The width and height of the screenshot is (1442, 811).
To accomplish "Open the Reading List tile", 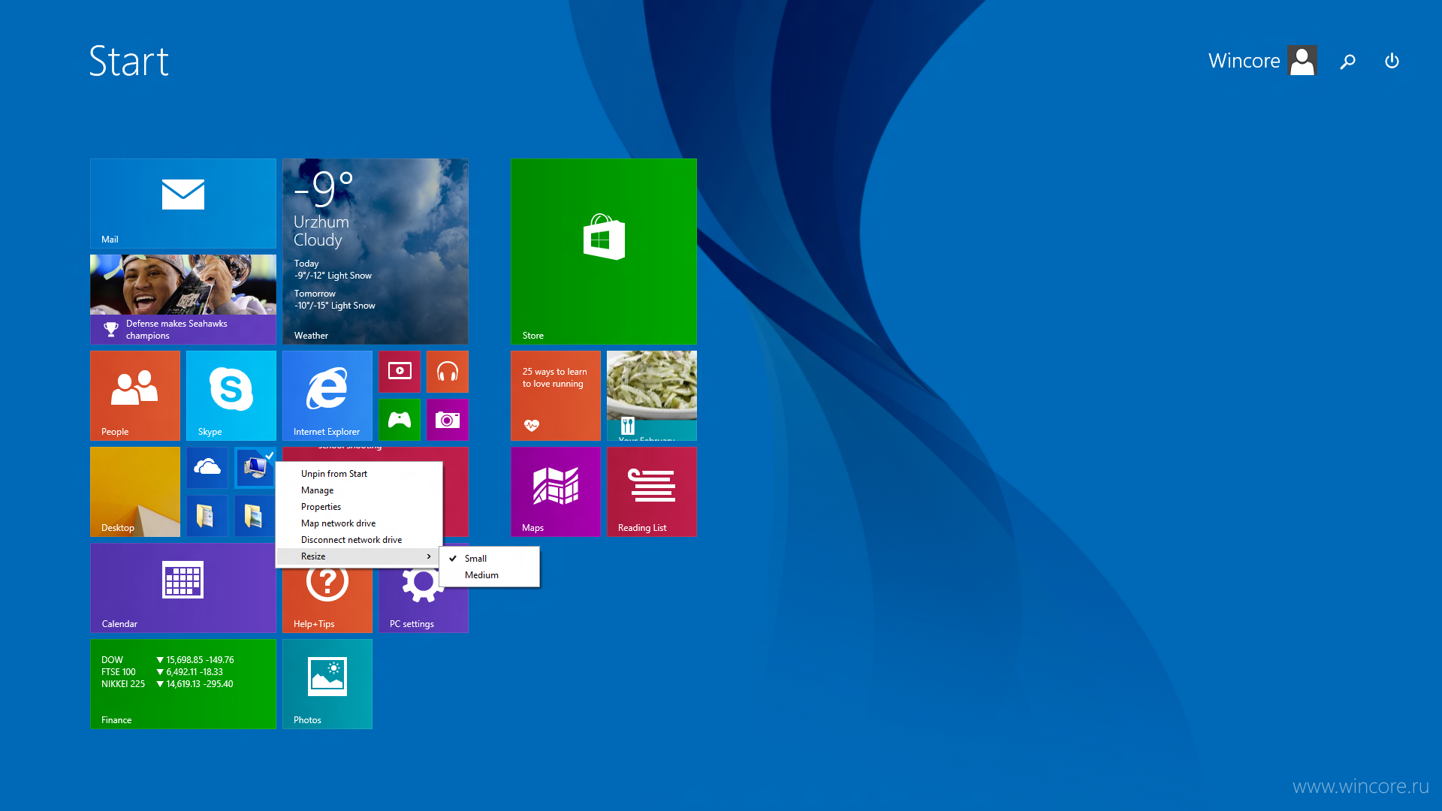I will [x=652, y=492].
